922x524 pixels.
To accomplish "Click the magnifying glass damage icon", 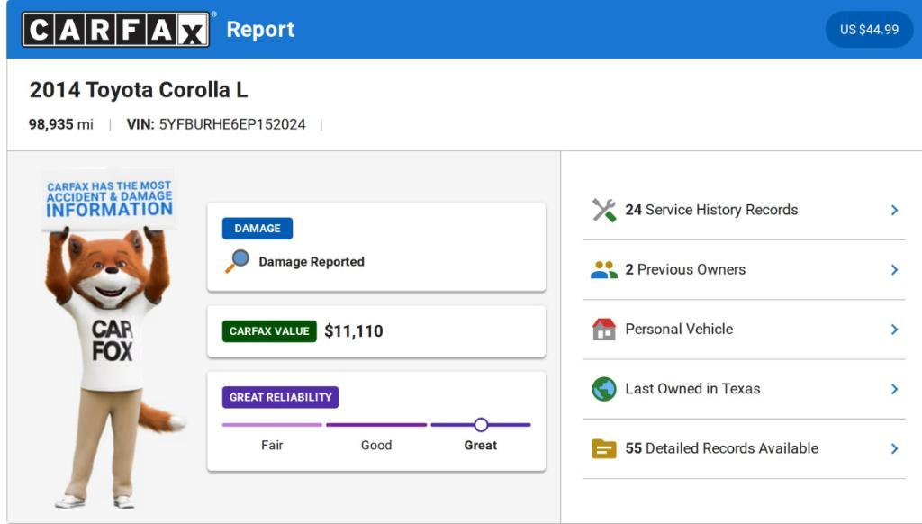I will pyautogui.click(x=237, y=261).
